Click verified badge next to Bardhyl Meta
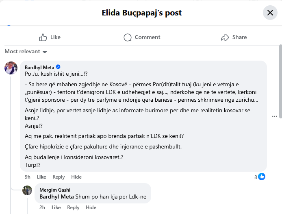 (x=58, y=67)
